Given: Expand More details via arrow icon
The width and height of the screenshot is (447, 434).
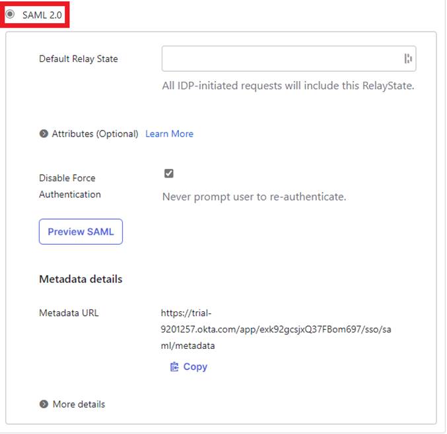Looking at the screenshot, I should pyautogui.click(x=44, y=404).
